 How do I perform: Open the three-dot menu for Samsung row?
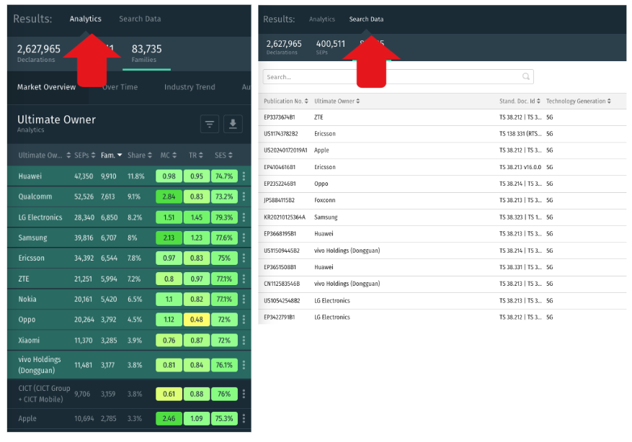click(244, 238)
